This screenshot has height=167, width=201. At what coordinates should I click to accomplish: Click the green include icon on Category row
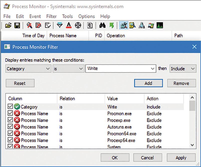point(17,107)
